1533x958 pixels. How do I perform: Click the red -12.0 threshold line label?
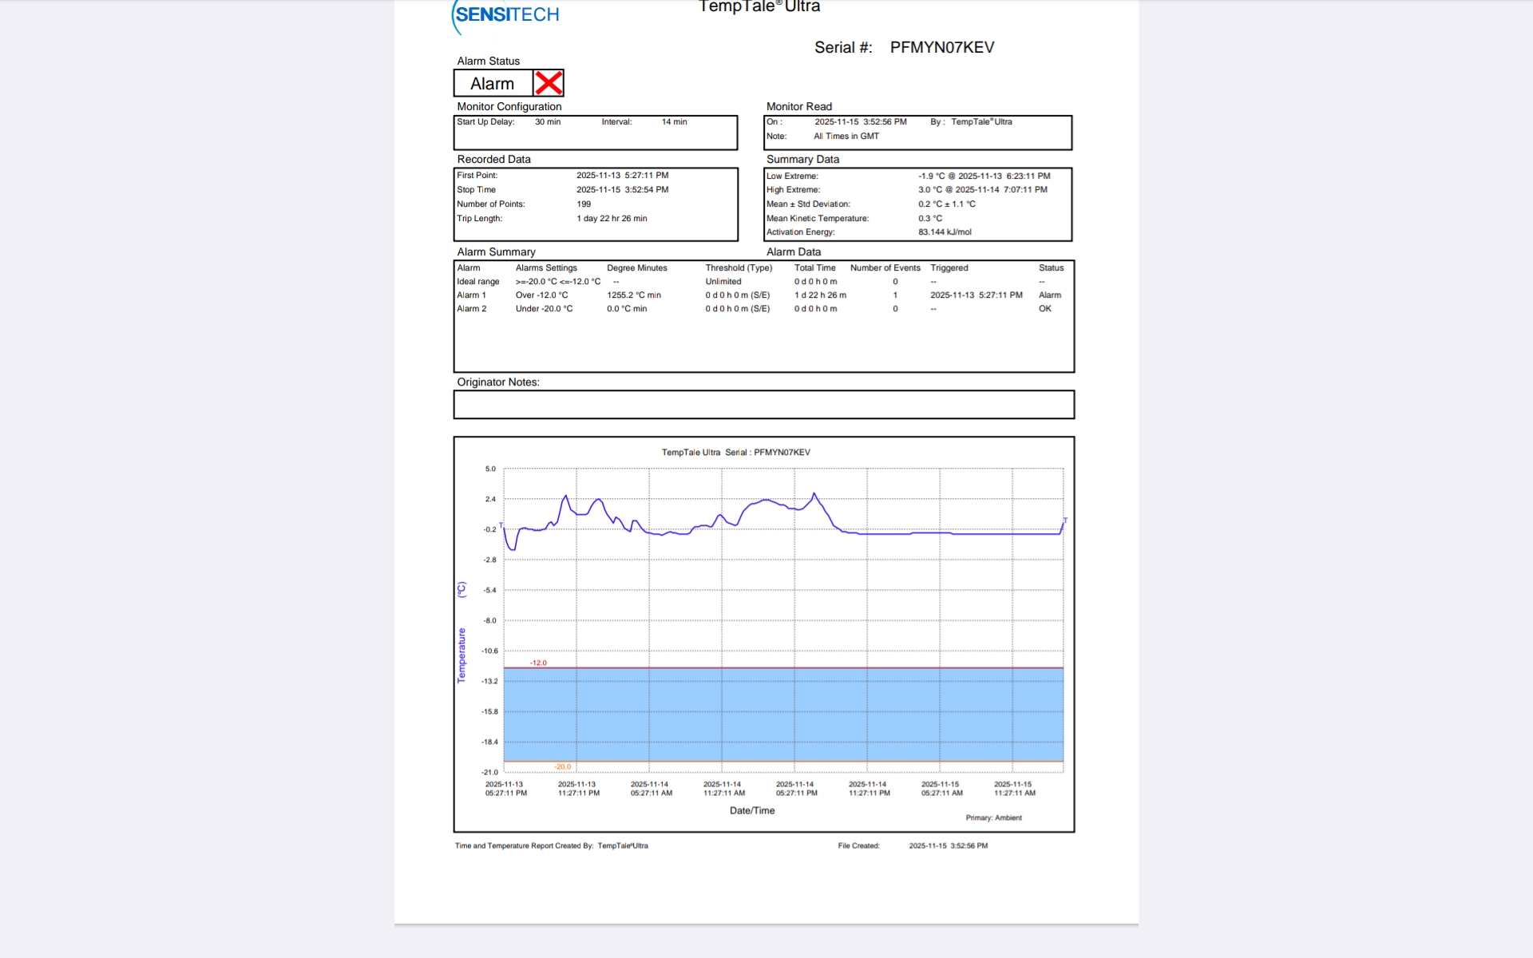click(x=539, y=663)
